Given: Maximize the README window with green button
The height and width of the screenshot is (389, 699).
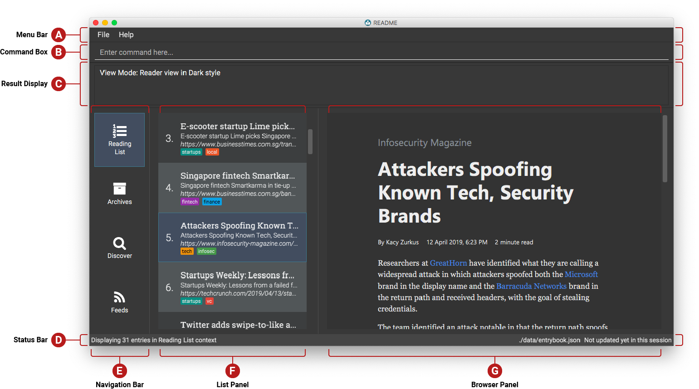Looking at the screenshot, I should click(x=114, y=23).
